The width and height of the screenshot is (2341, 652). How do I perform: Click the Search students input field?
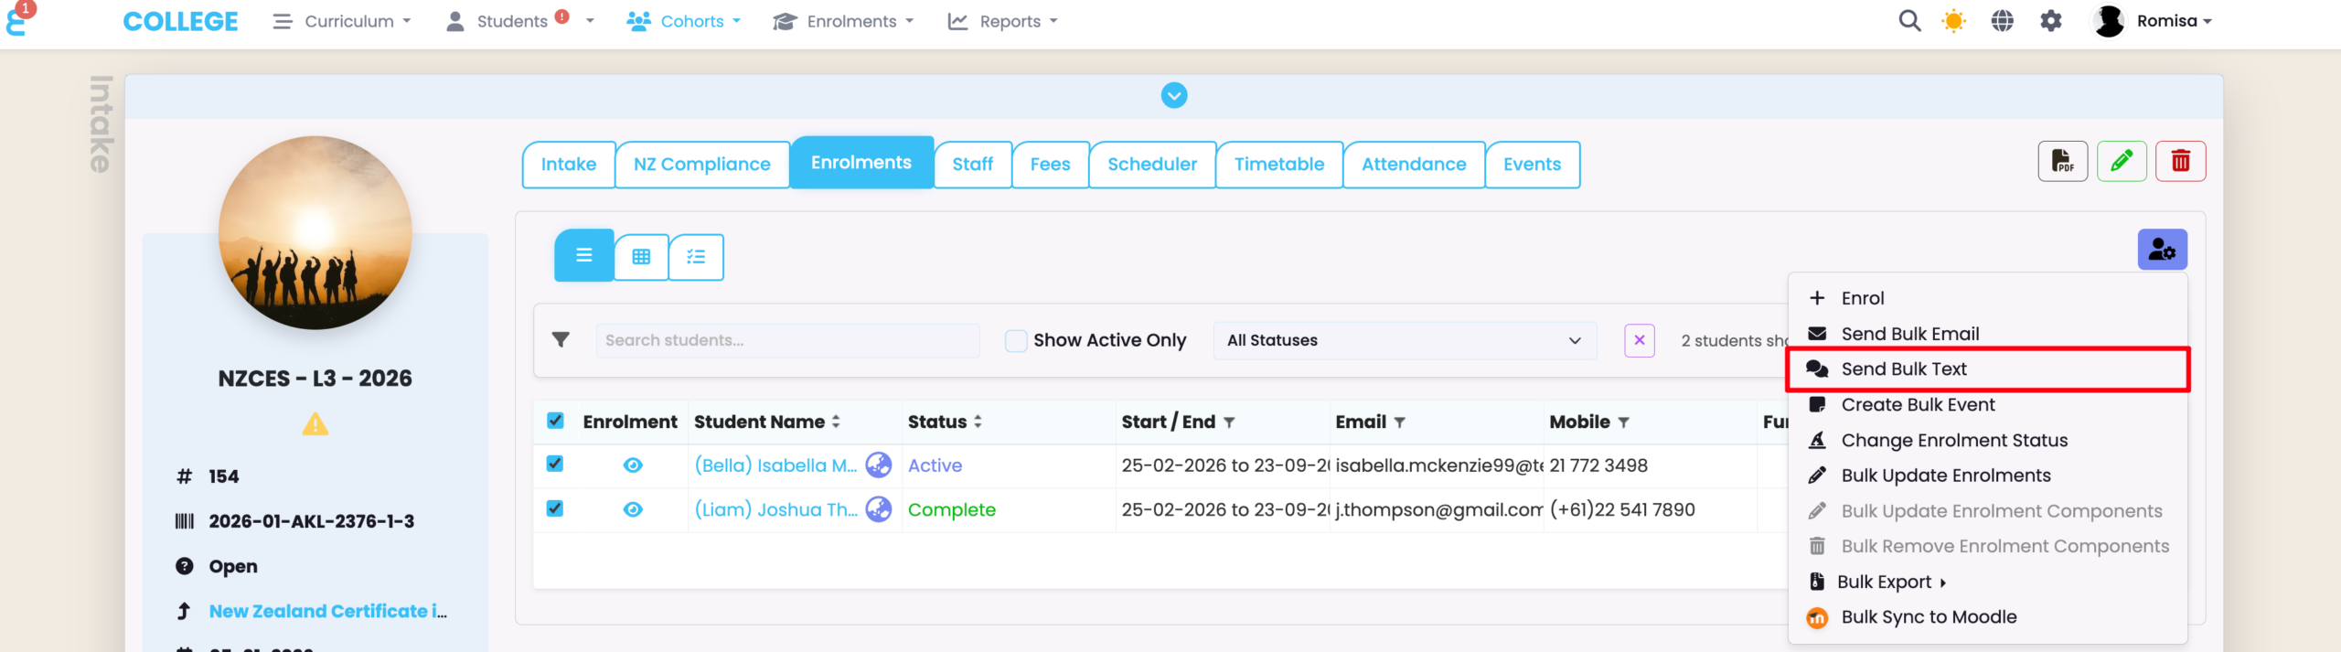click(786, 340)
